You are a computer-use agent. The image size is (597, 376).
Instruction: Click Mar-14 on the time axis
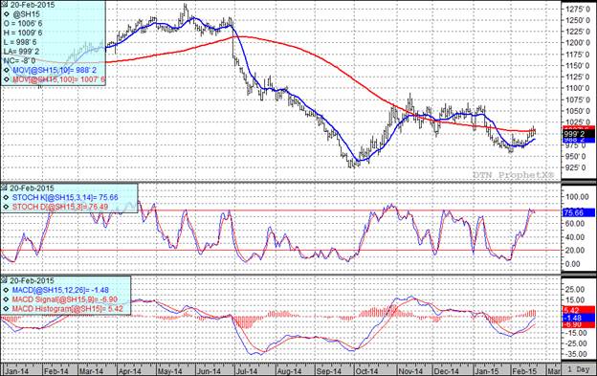(92, 370)
